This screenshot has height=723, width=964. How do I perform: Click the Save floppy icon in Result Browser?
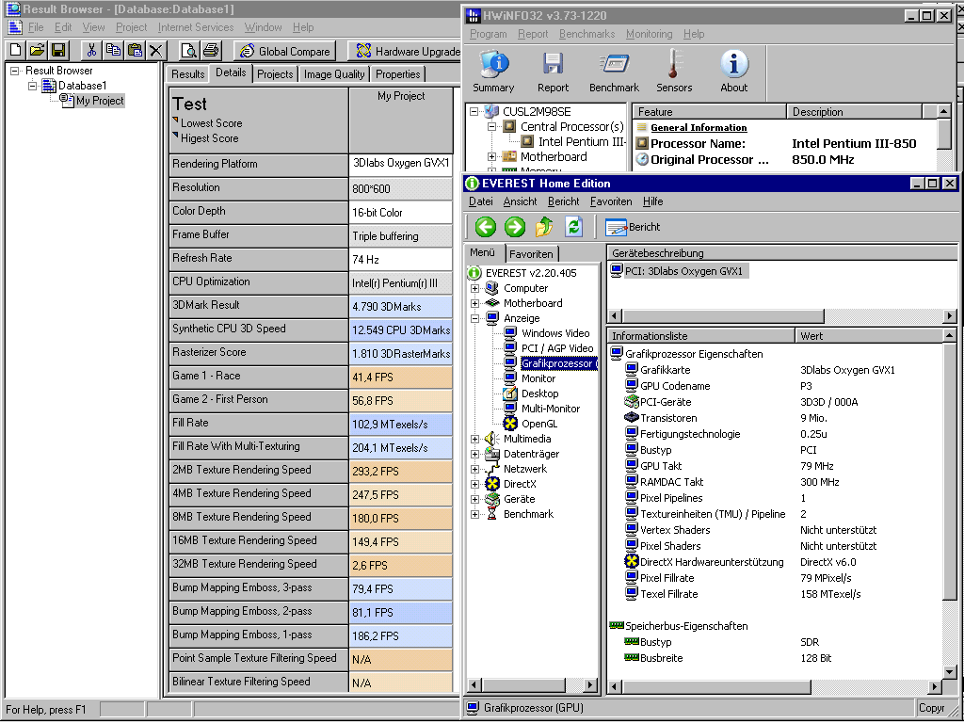coord(58,51)
